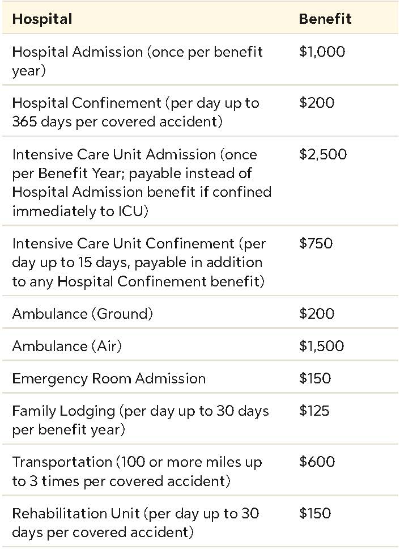Select the Emergency Room Admission row label

pyautogui.click(x=109, y=378)
